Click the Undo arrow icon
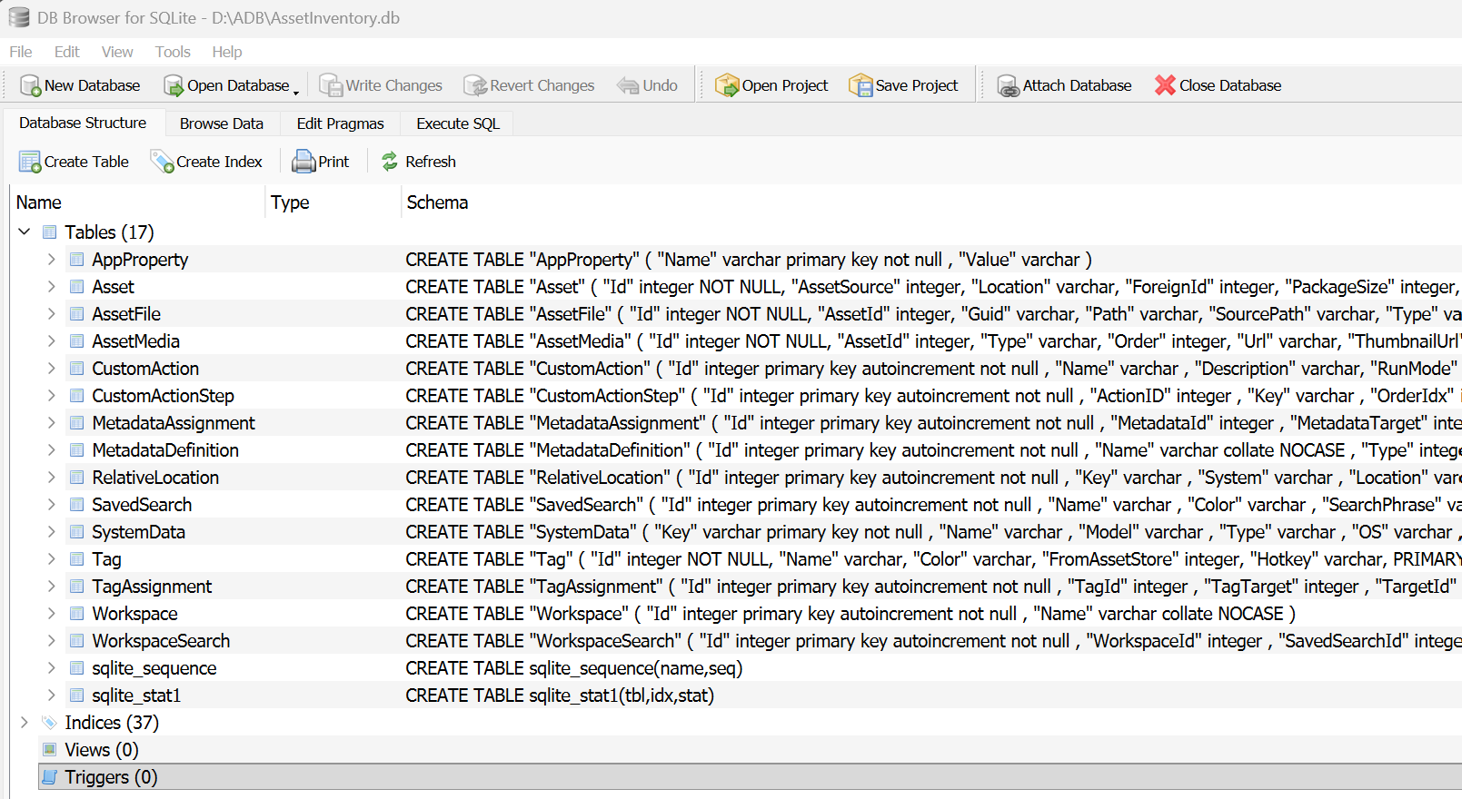The image size is (1462, 799). [628, 85]
